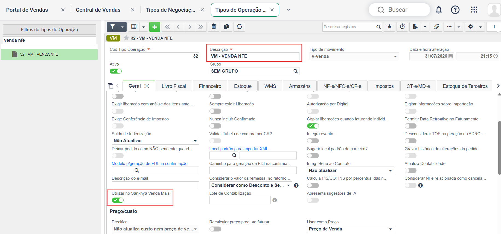Switch to Livro Fiscal tab
The width and height of the screenshot is (501, 234).
click(174, 86)
